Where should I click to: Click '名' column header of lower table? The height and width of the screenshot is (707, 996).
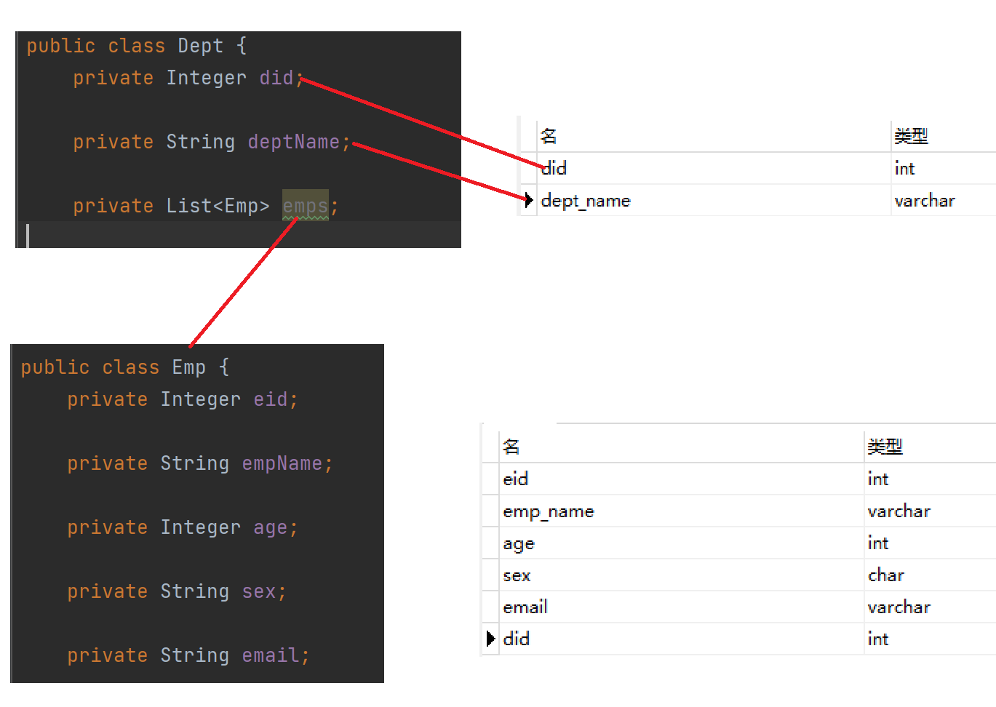click(x=511, y=447)
